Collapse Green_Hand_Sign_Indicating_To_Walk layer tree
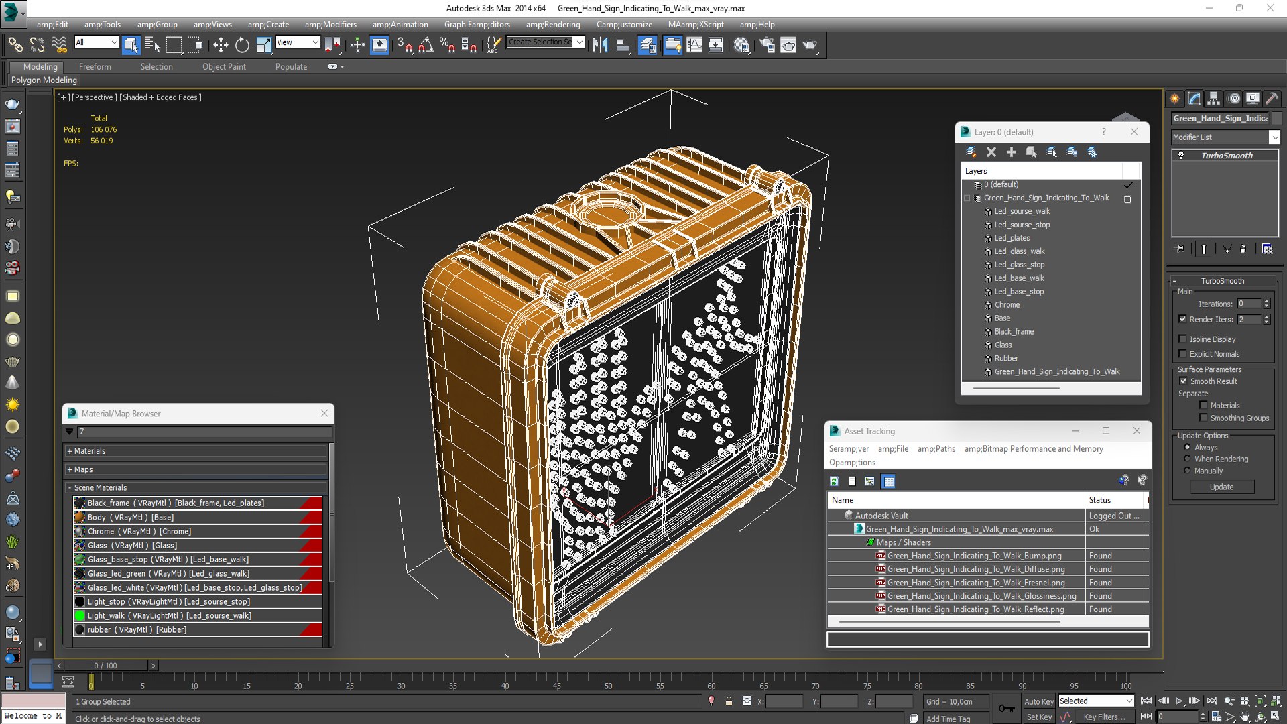The height and width of the screenshot is (724, 1287). [x=967, y=198]
